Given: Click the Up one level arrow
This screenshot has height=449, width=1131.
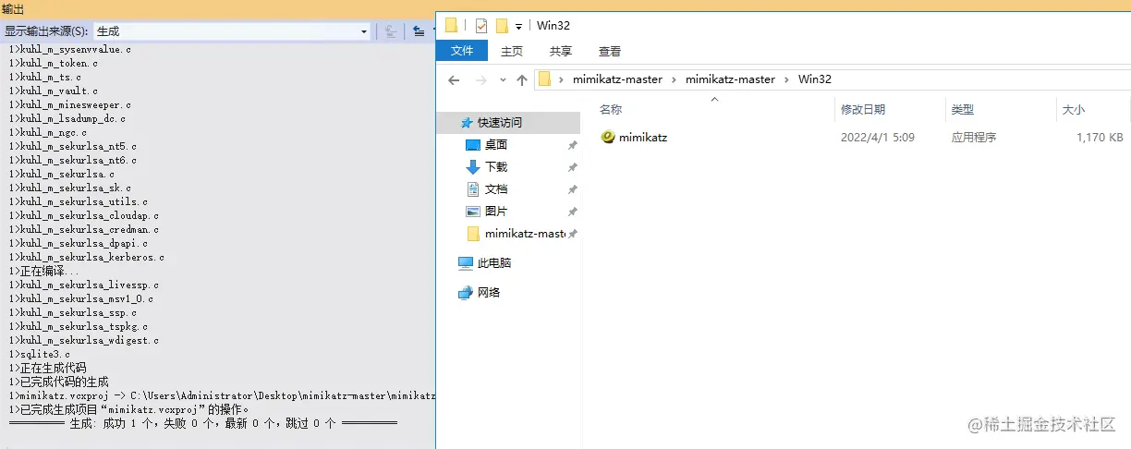Looking at the screenshot, I should coord(522,80).
